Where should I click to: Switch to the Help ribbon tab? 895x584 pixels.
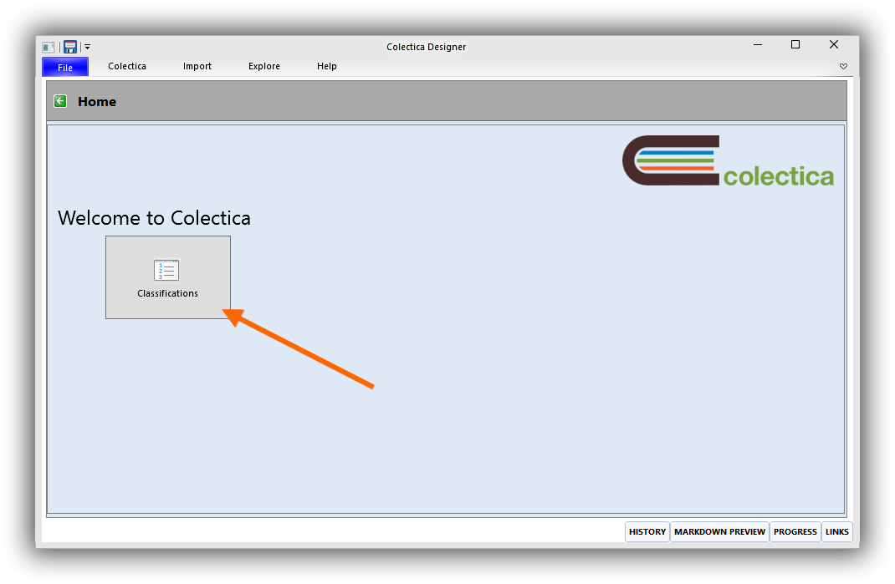coord(327,66)
